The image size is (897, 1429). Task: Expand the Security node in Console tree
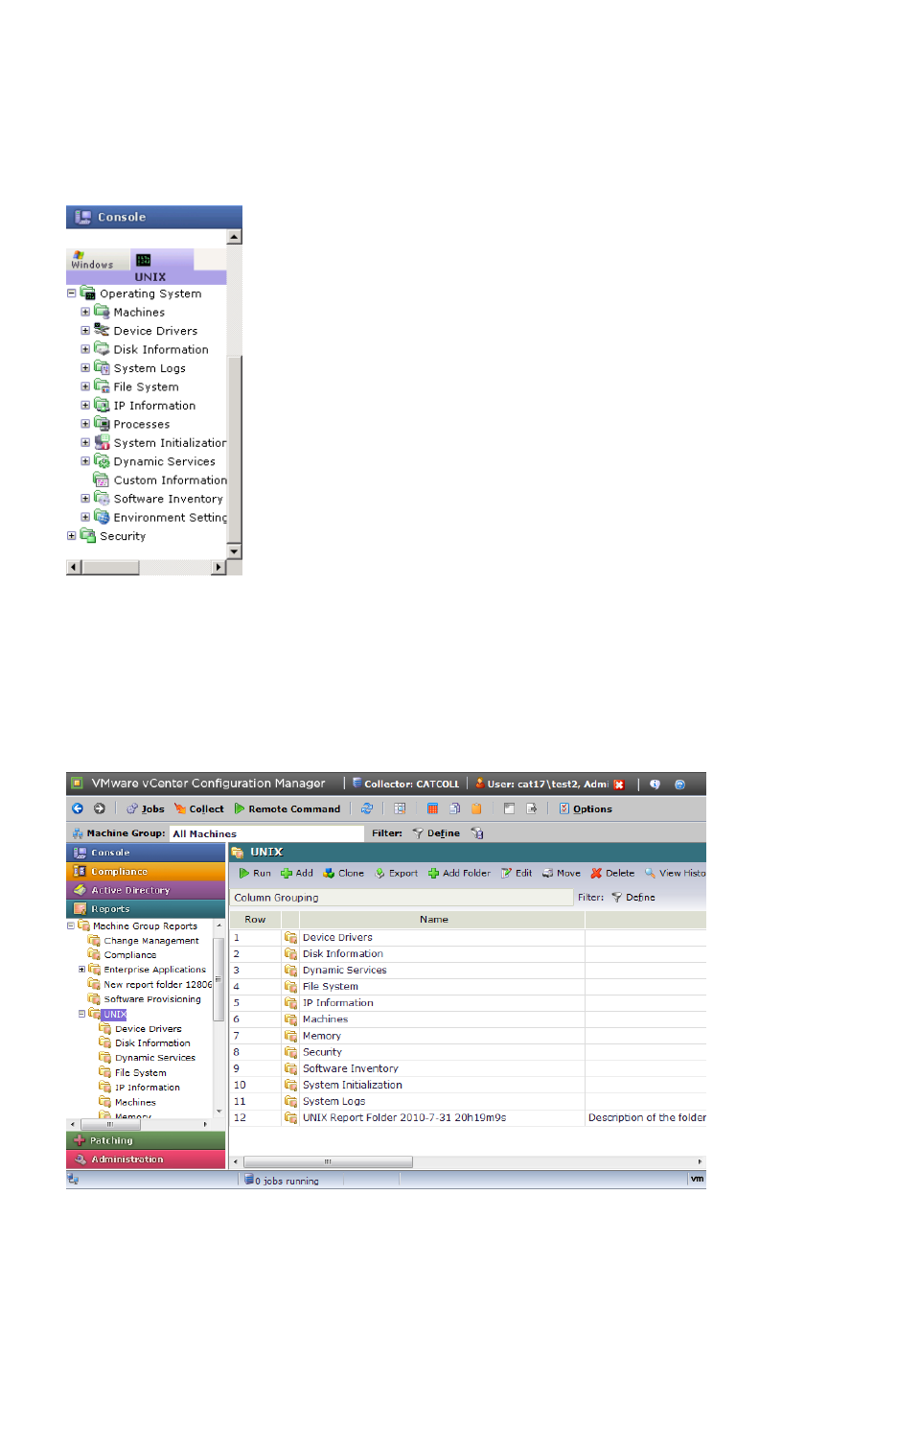[x=71, y=536]
